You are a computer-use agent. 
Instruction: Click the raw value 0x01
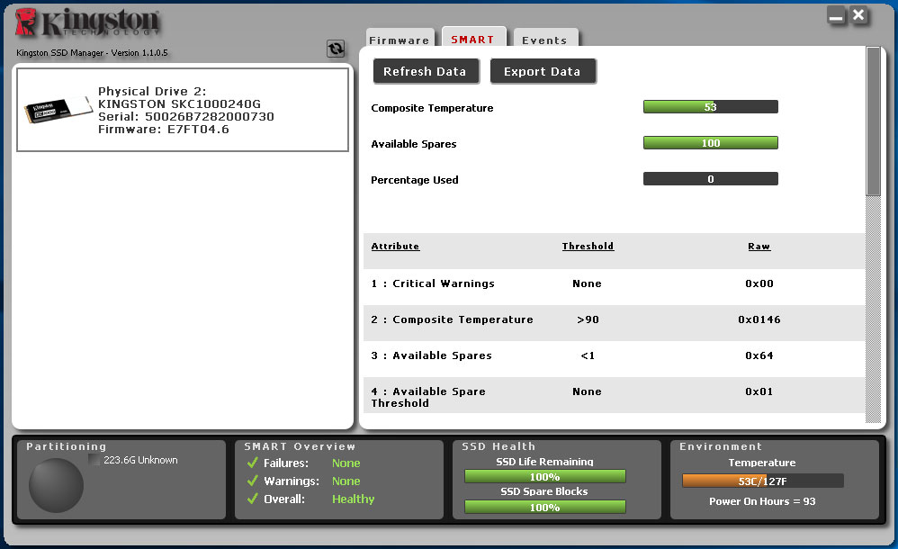click(759, 392)
